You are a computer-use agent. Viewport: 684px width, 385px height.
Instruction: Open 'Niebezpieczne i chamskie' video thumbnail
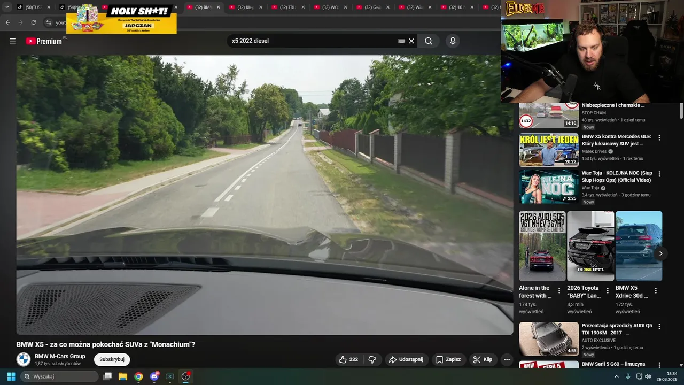tap(549, 116)
